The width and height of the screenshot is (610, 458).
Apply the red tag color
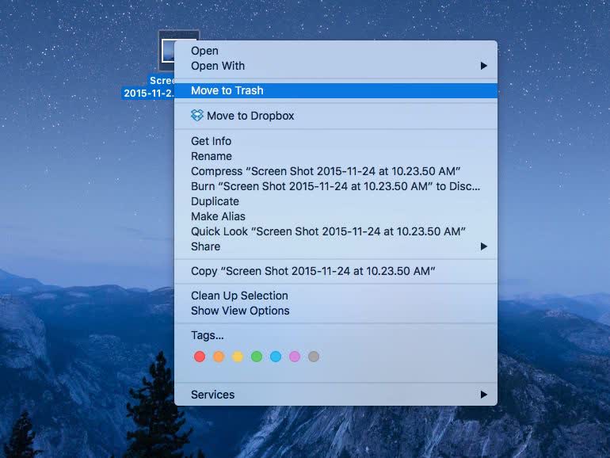coord(200,356)
